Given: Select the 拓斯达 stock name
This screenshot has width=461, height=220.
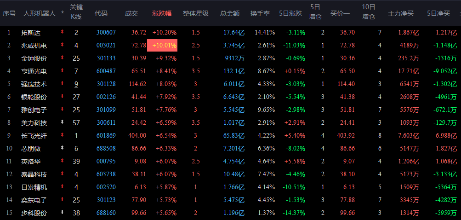Looking at the screenshot, I should [31, 32].
